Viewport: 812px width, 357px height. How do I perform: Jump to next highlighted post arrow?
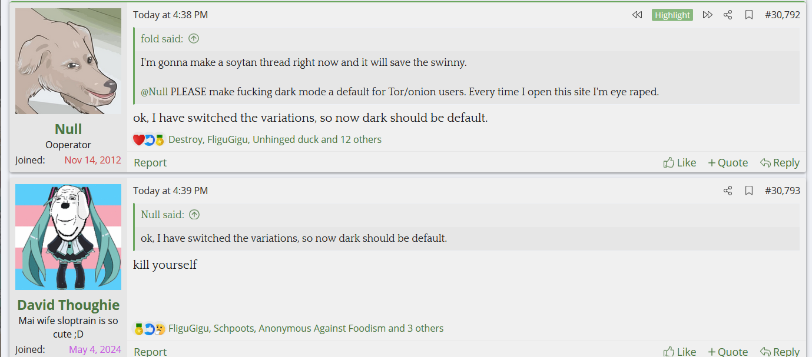[x=708, y=15]
